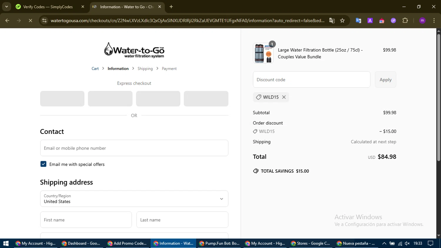The image size is (441, 248).
Task: Click the Apply discount button
Action: pos(385,79)
